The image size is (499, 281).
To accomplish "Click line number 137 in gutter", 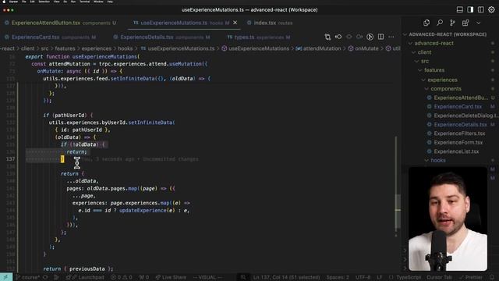I will pos(10,158).
